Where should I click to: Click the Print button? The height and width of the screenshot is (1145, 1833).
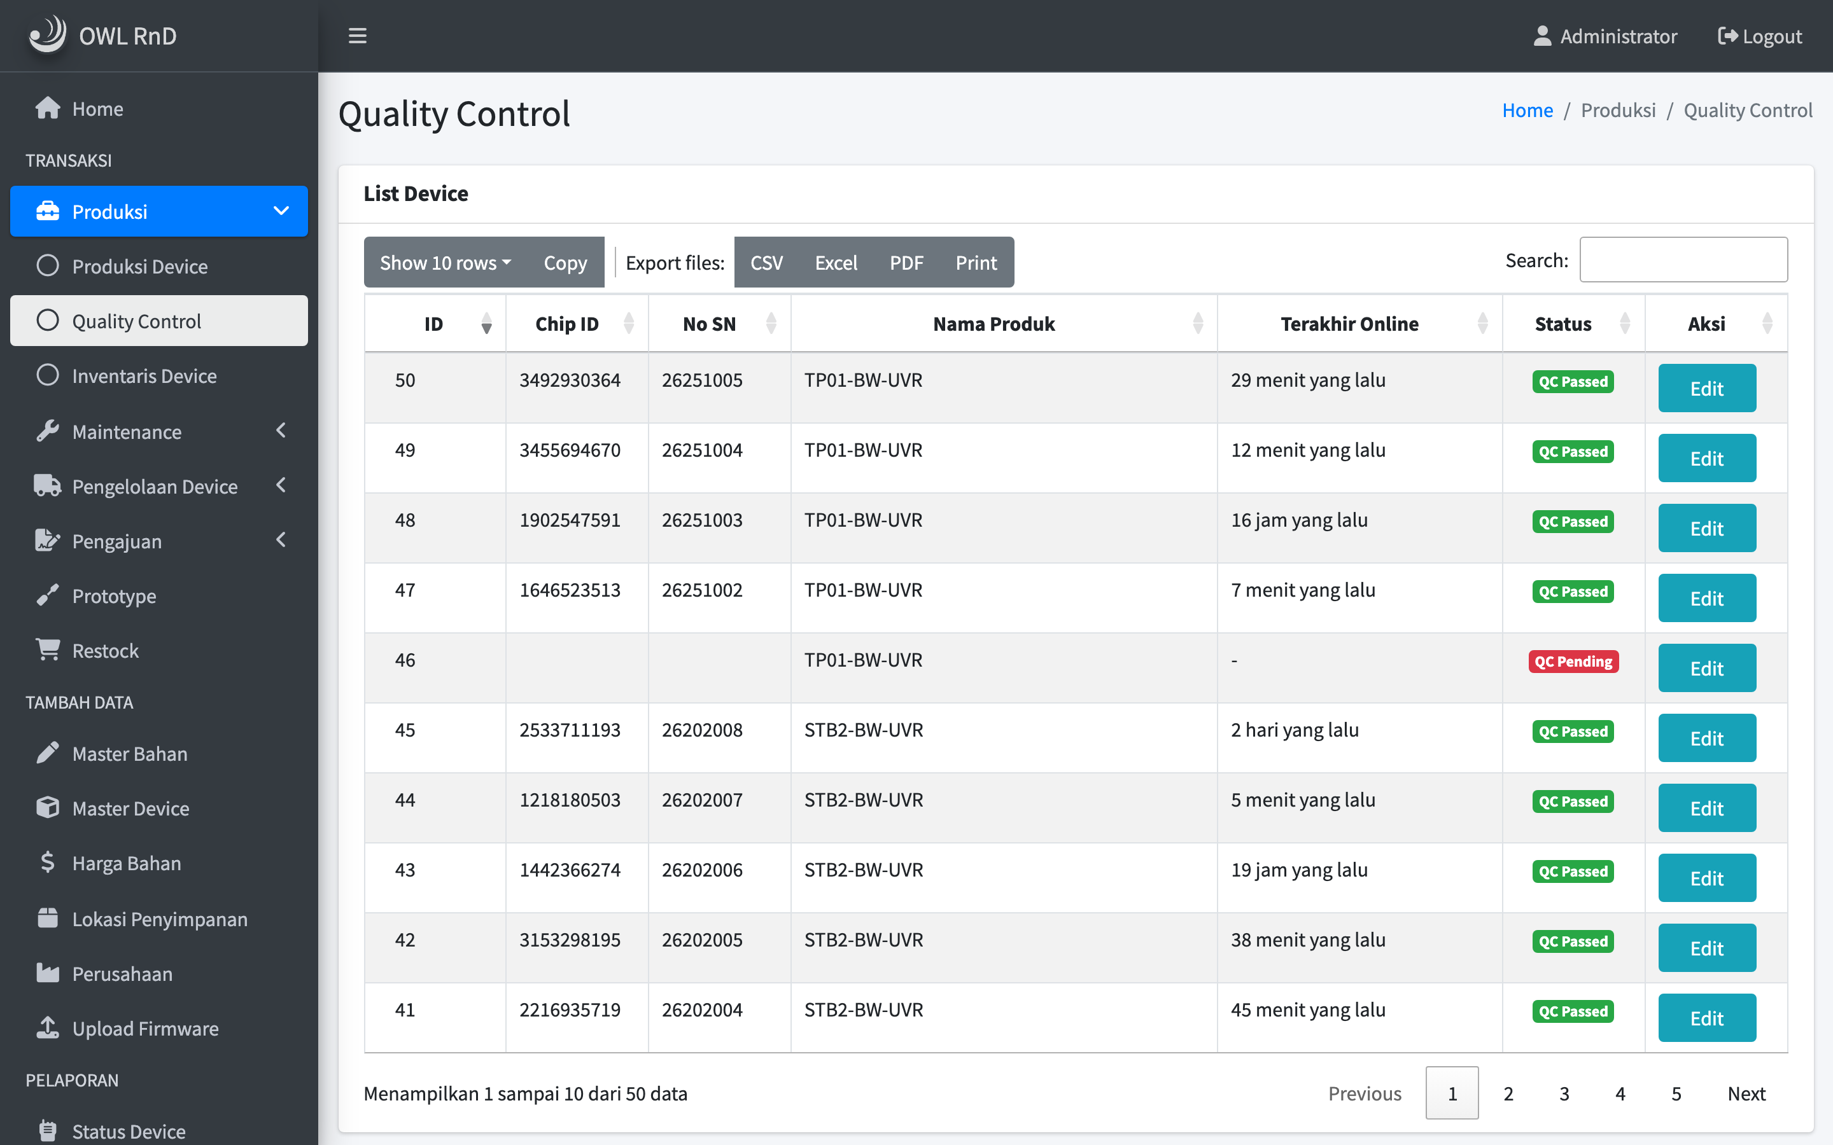976,262
